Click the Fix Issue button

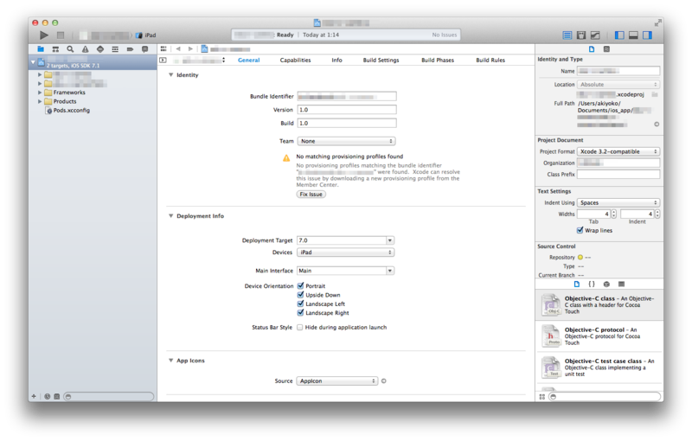(311, 195)
